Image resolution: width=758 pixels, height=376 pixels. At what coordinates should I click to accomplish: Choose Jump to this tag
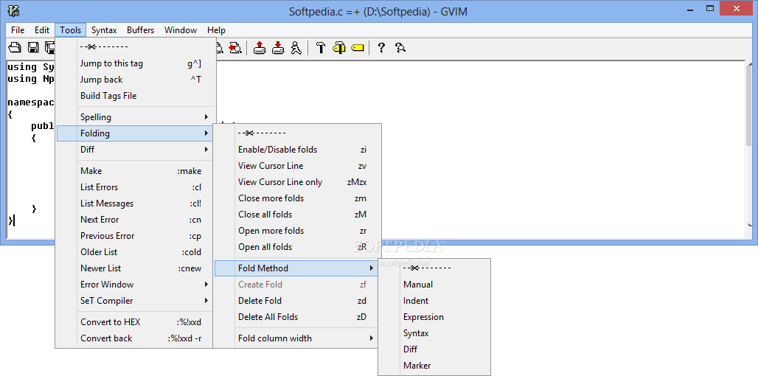click(x=136, y=63)
